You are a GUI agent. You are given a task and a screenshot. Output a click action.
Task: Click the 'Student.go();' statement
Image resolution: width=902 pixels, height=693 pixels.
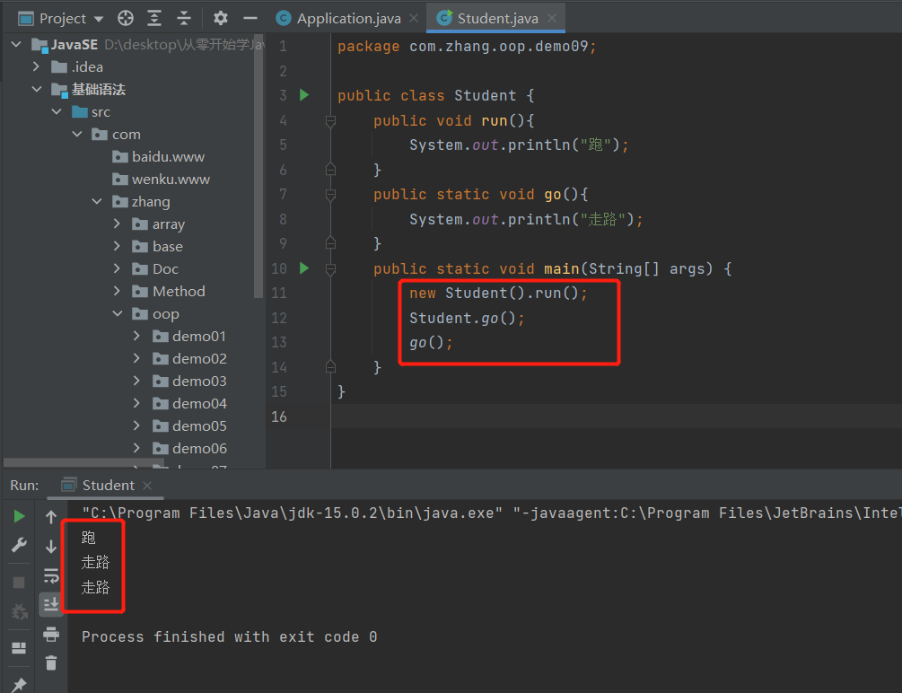pos(467,318)
